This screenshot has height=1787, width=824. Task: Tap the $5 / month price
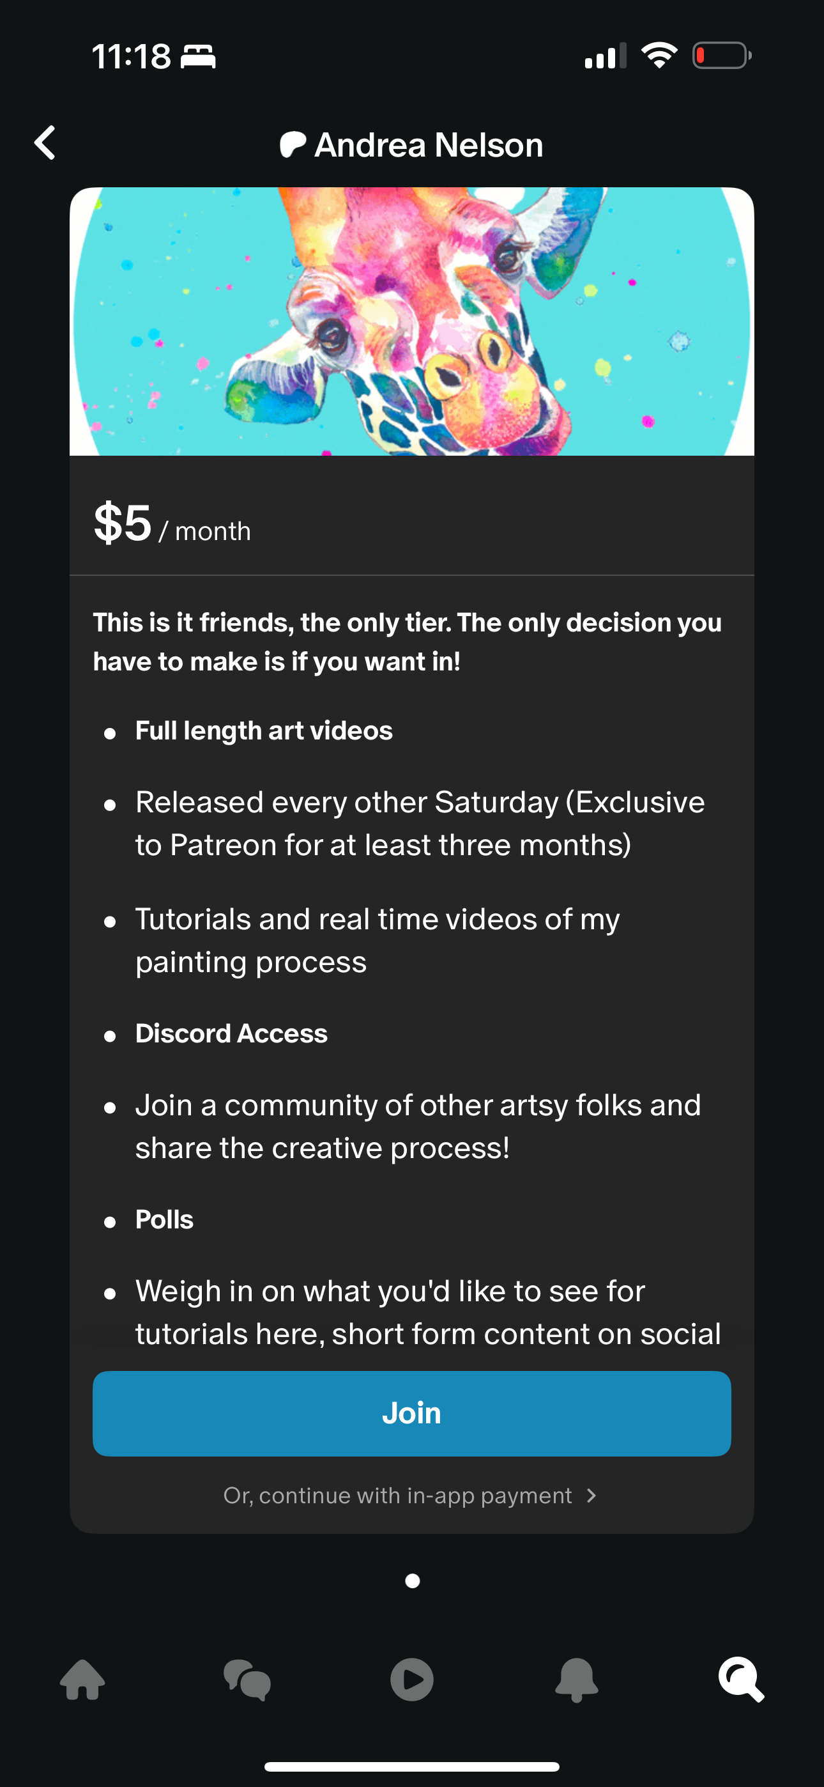tap(172, 523)
